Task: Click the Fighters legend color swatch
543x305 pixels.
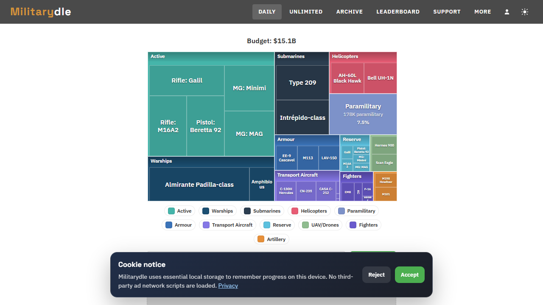Action: (353, 225)
